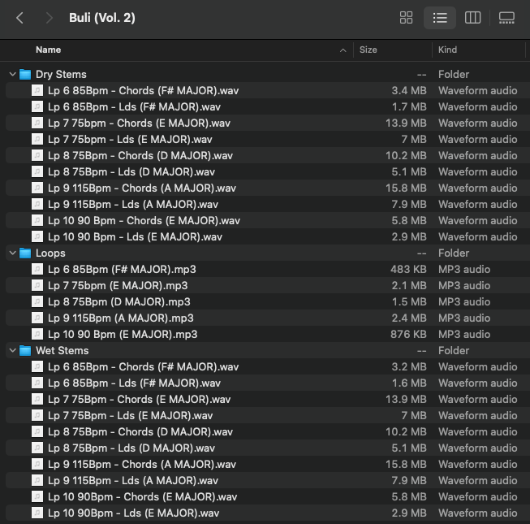The height and width of the screenshot is (524, 530).
Task: Click the 1.5 MB size value
Action: pyautogui.click(x=409, y=301)
